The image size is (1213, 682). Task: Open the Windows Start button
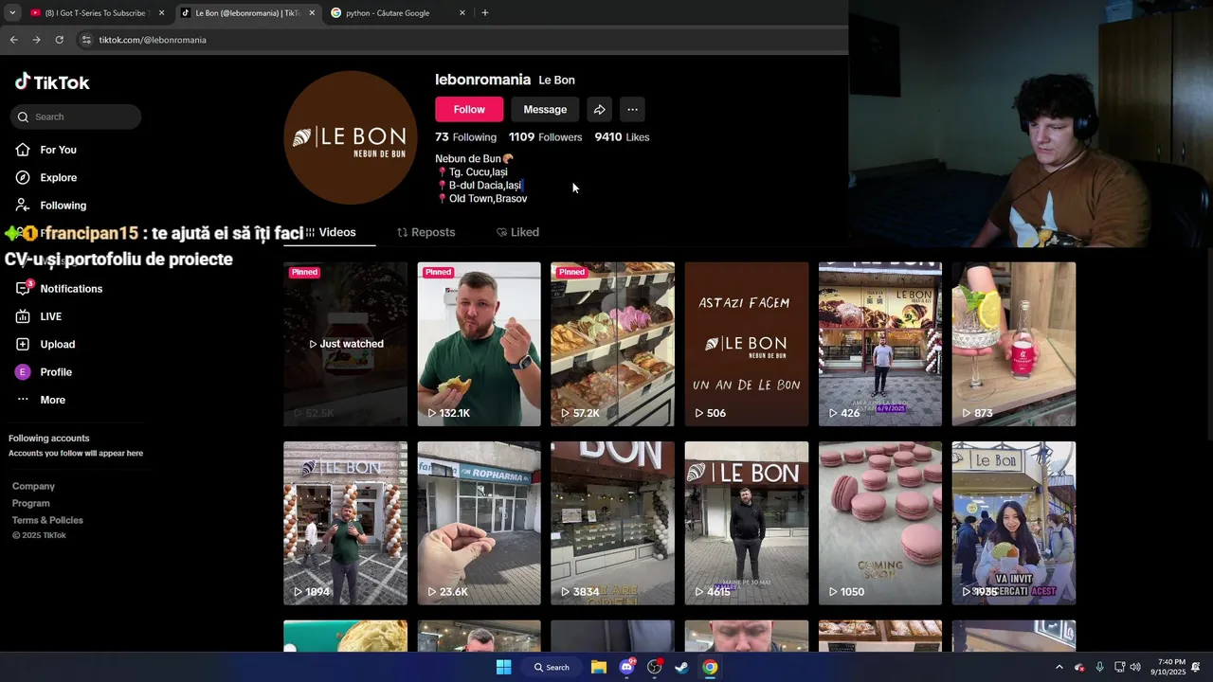point(503,667)
